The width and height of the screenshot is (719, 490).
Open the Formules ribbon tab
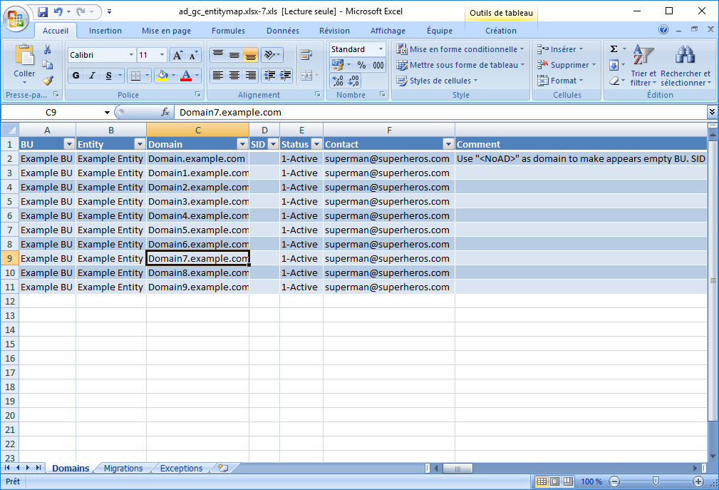[x=228, y=31]
